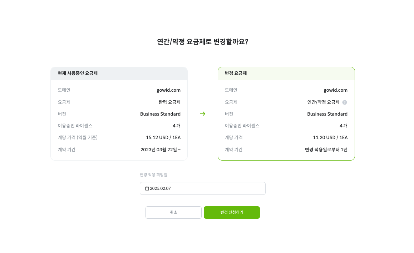Screen dimensions: 414x253
Task: Open the 변경 적용 희망일 date field
Action: tap(202, 188)
